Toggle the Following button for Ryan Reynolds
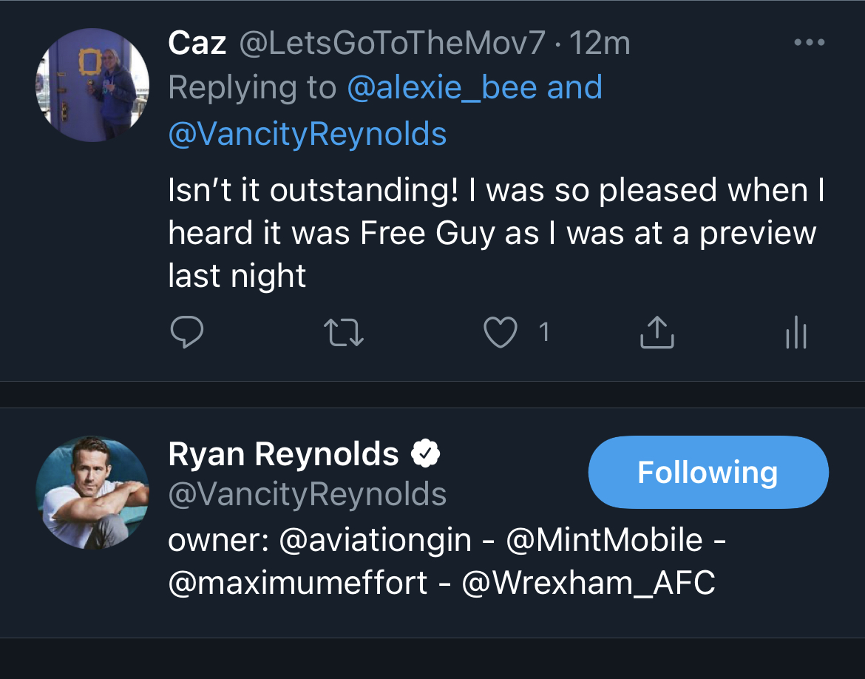This screenshot has width=865, height=679. point(708,472)
